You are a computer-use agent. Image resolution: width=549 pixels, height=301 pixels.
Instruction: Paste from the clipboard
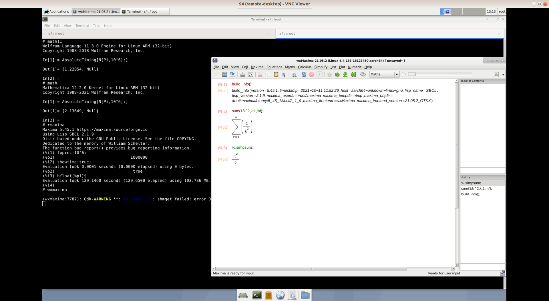276,74
